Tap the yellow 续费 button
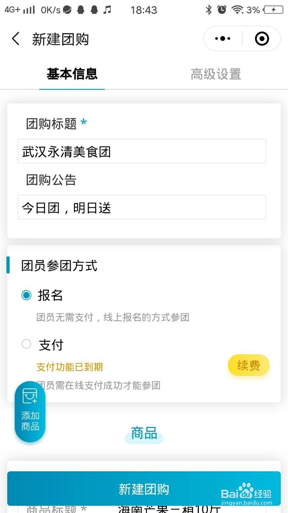Viewport: 288px width, 513px height. click(x=249, y=365)
